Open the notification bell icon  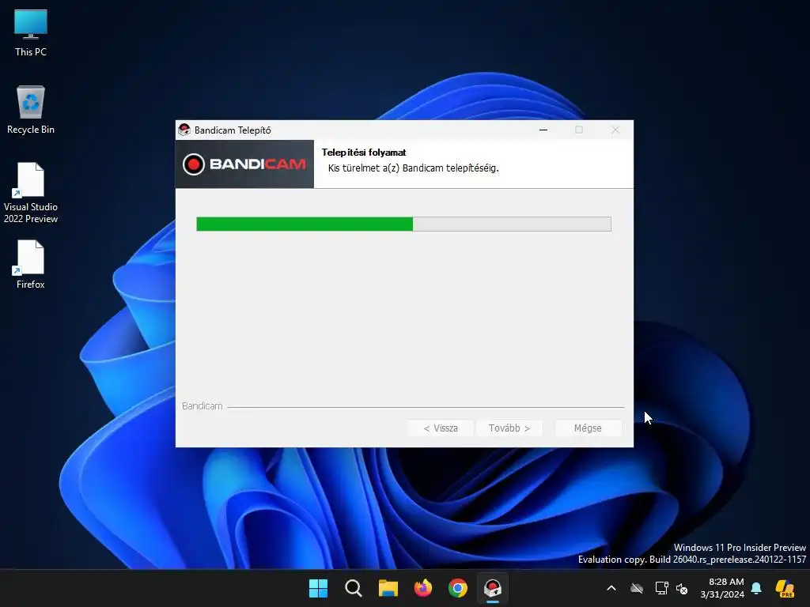(x=756, y=588)
